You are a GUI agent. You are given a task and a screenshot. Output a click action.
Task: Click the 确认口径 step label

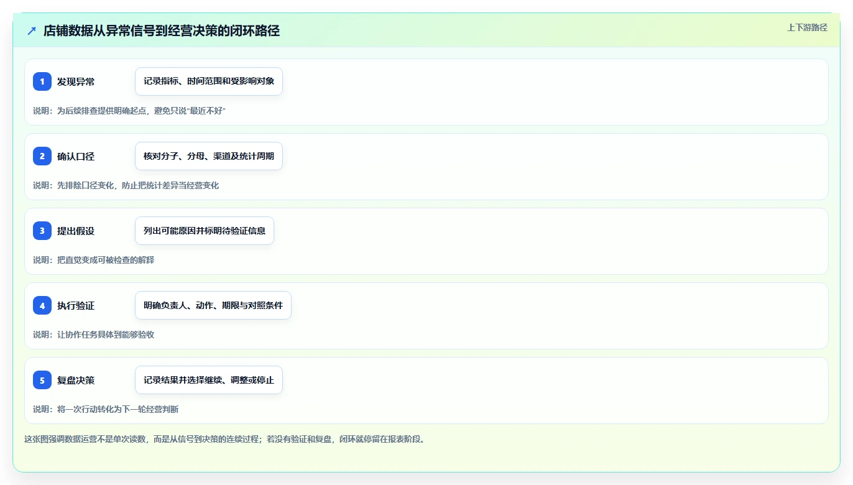(x=76, y=156)
